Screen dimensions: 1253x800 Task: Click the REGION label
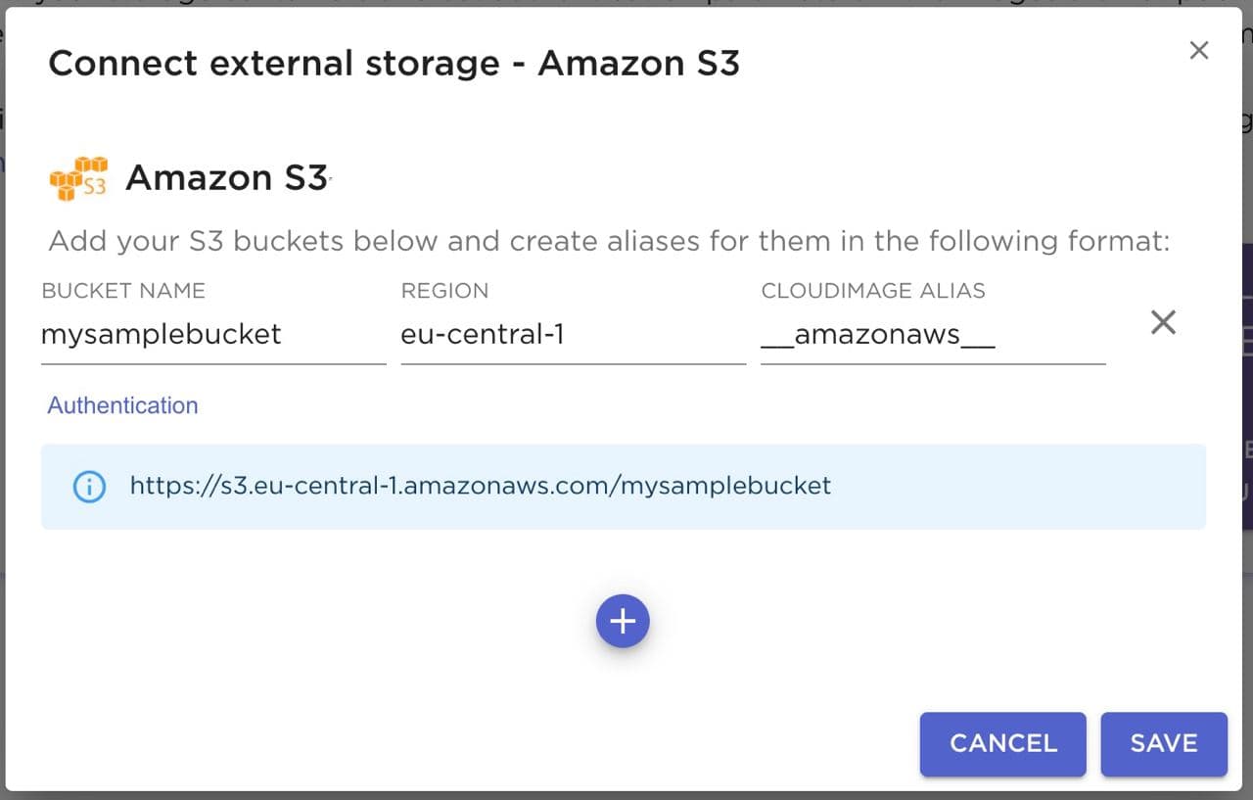click(444, 291)
